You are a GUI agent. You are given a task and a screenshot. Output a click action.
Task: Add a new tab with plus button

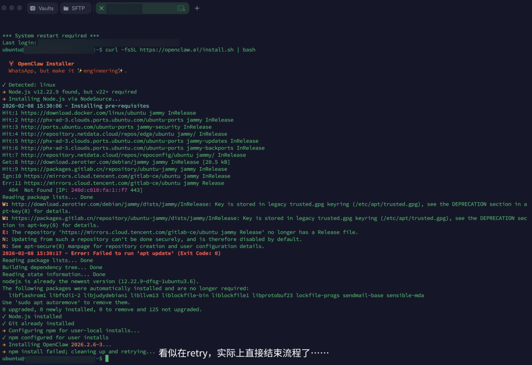coord(197,8)
